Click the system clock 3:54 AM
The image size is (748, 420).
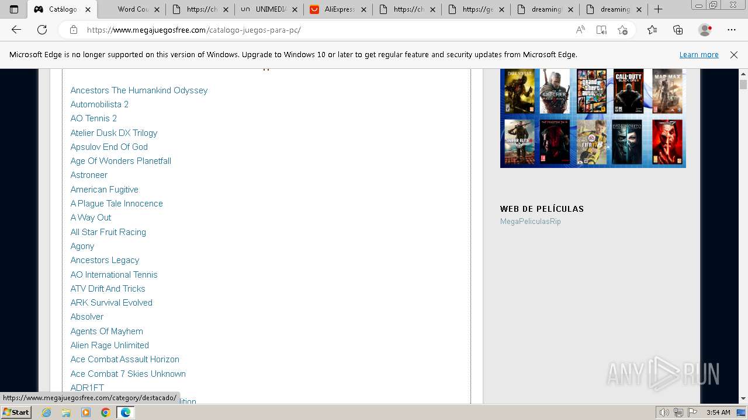pyautogui.click(x=718, y=412)
